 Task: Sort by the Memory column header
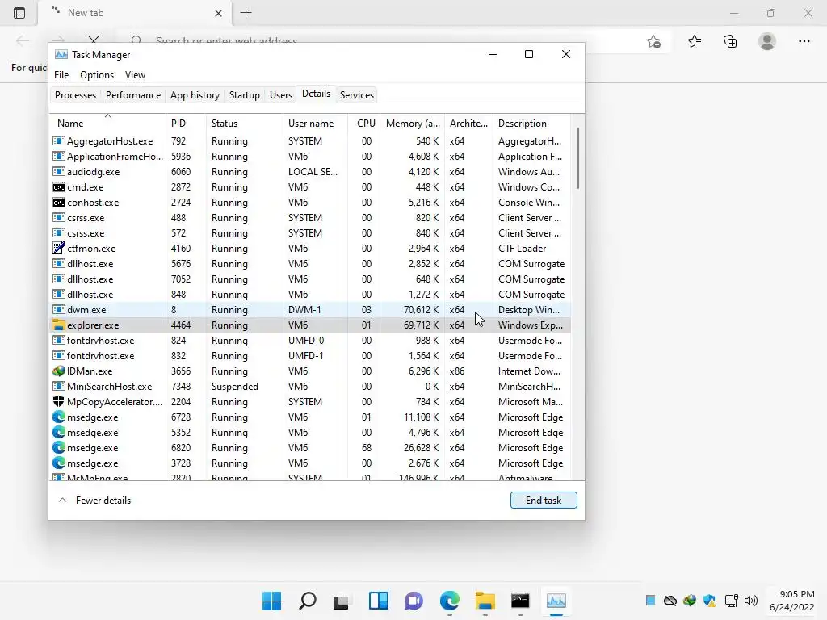(413, 124)
